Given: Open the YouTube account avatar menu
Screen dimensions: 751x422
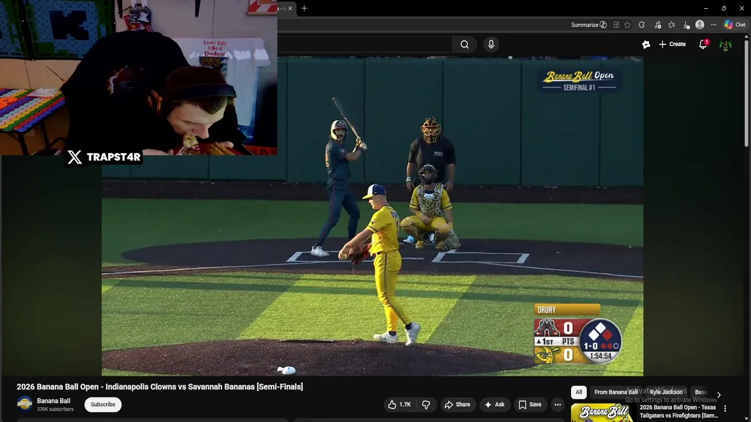Looking at the screenshot, I should [726, 45].
